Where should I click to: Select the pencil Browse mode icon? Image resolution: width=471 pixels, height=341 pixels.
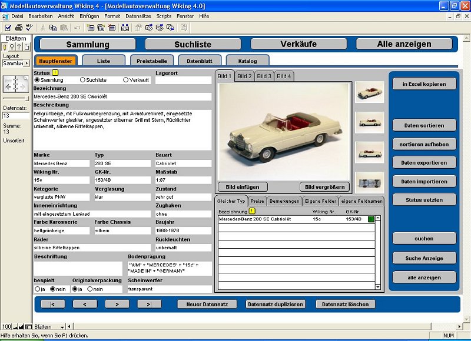[5, 47]
